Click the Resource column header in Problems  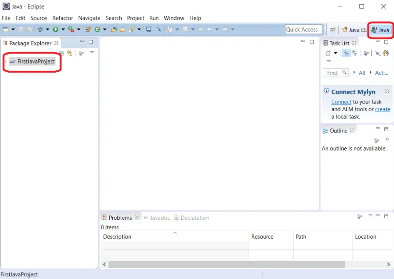pyautogui.click(x=271, y=237)
